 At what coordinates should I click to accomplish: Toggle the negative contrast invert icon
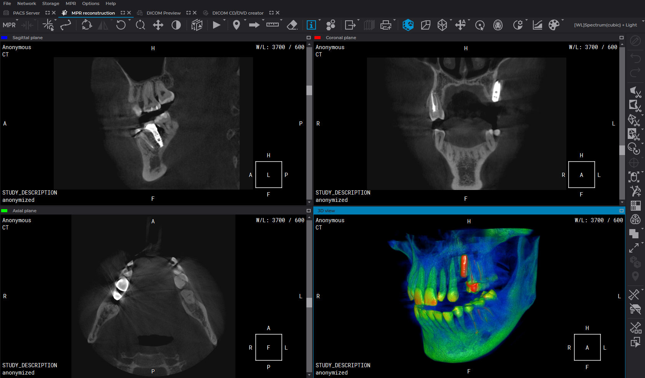pos(176,25)
